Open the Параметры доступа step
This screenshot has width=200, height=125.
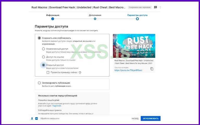click(137, 17)
